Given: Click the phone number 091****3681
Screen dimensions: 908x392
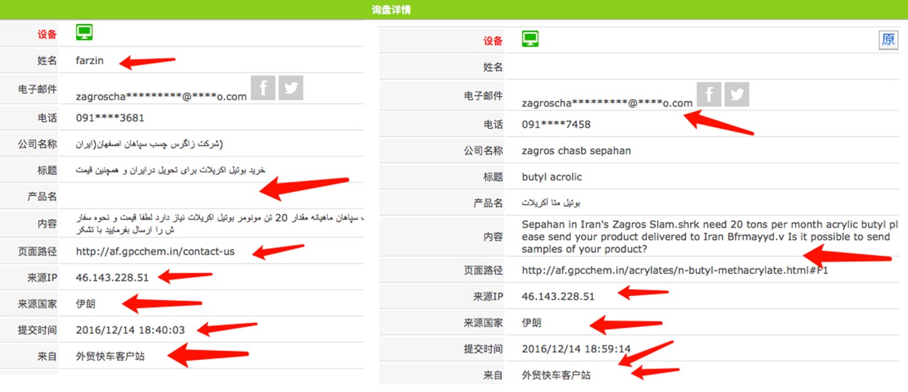Looking at the screenshot, I should click(x=109, y=118).
